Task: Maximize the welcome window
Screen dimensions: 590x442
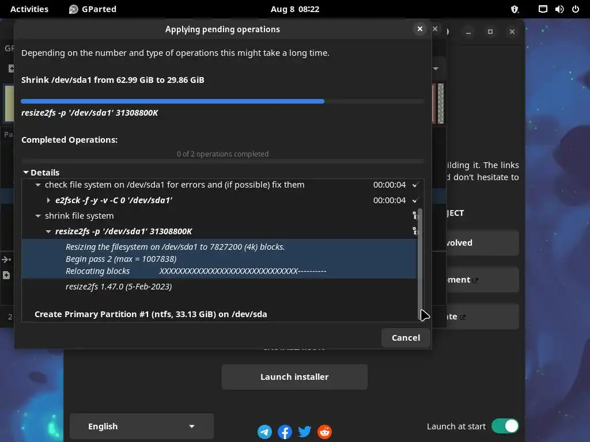Action: 490,32
